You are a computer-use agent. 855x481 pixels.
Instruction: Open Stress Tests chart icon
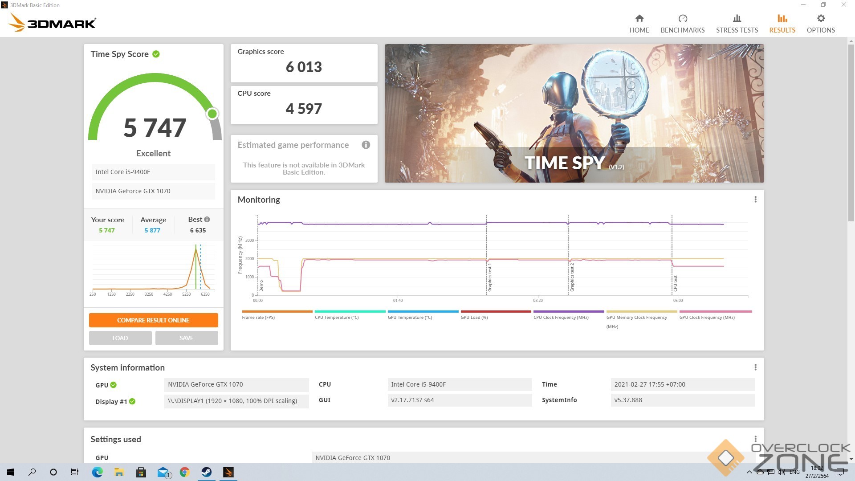pos(737,19)
